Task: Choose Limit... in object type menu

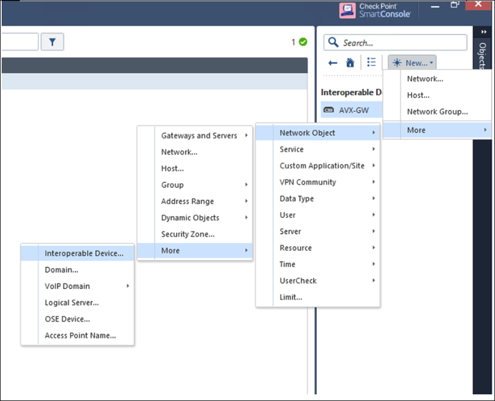Action: click(291, 297)
